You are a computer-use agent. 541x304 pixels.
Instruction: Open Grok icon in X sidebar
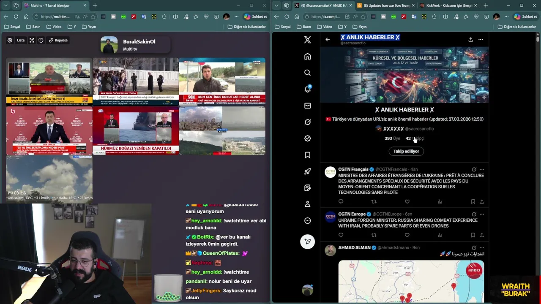pyautogui.click(x=307, y=122)
